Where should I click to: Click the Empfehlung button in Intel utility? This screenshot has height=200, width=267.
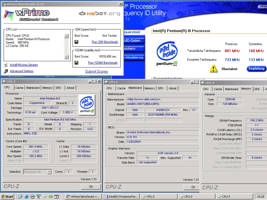(256, 68)
